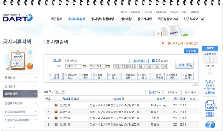Click the 유 market badge in row 1
The width and height of the screenshot is (223, 131).
(56, 105)
